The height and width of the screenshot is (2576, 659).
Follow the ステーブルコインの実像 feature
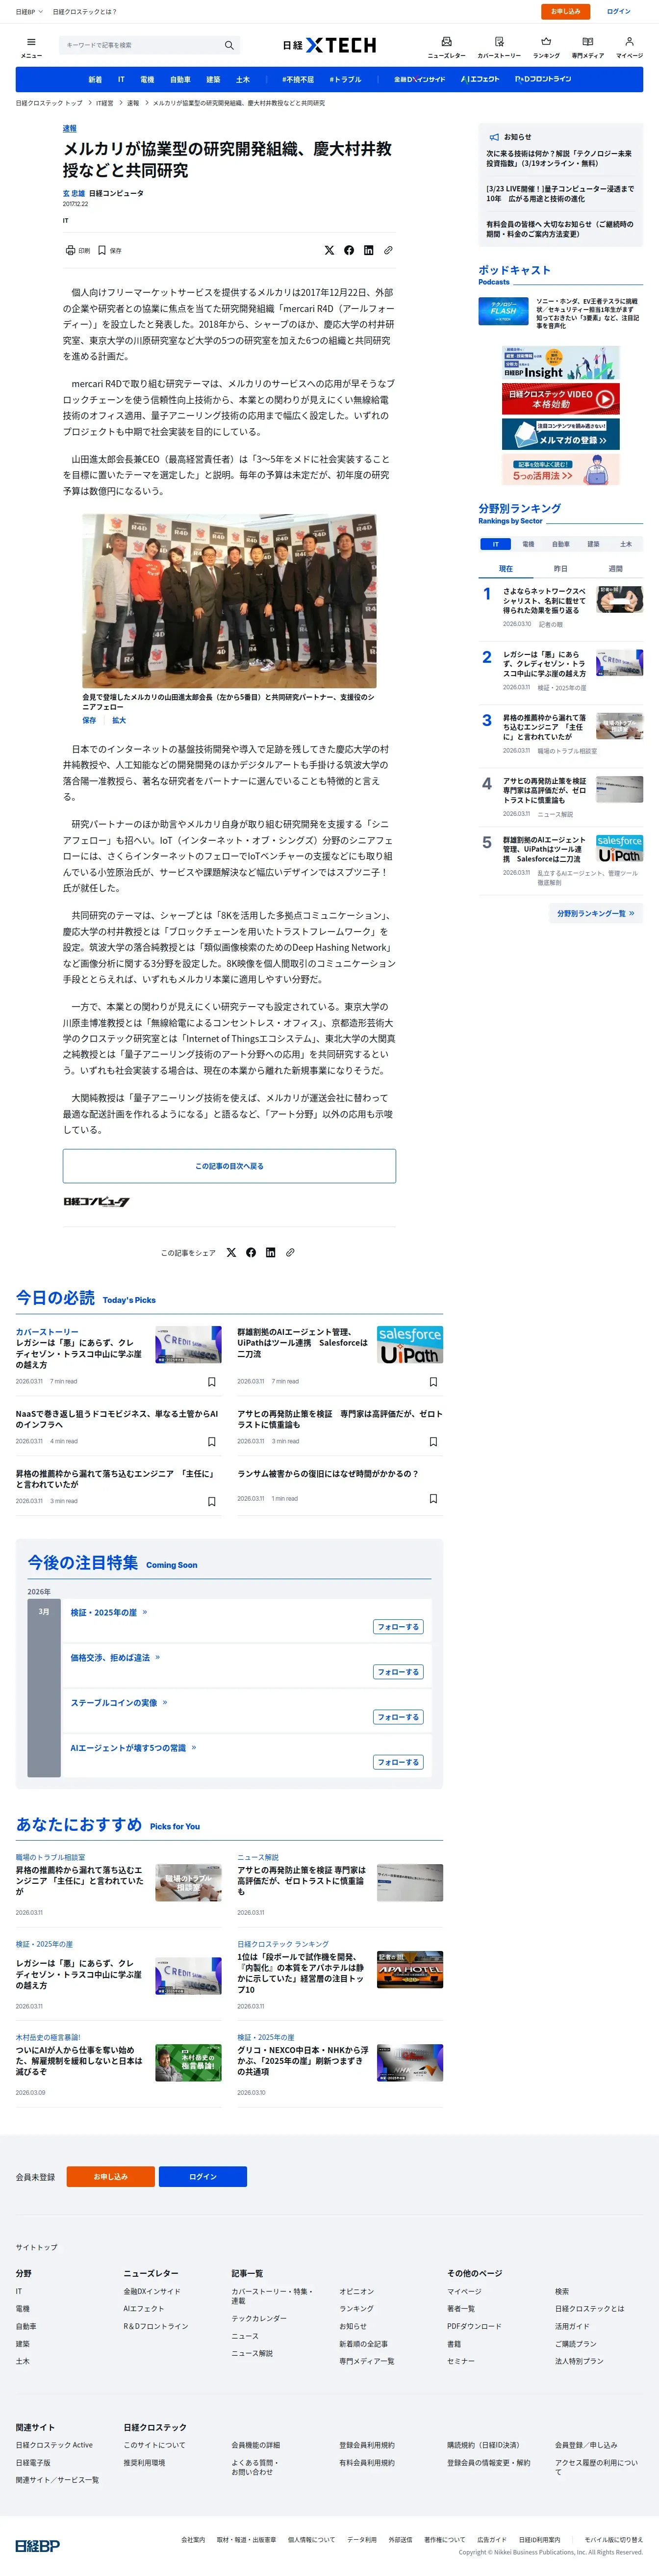(398, 1717)
